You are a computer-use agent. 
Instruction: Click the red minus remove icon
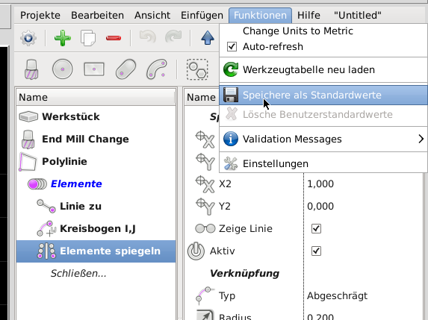tap(114, 38)
